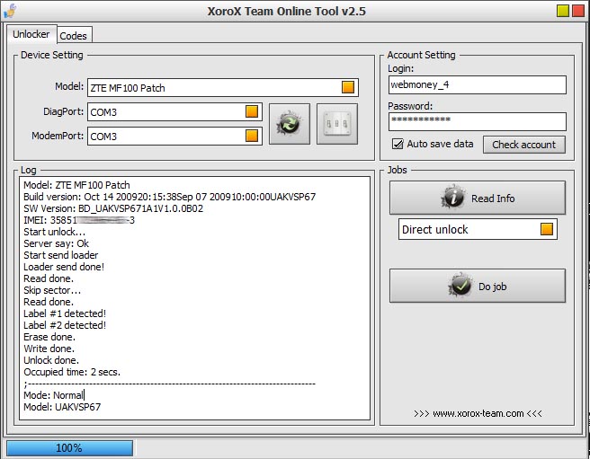Switch to the Codes tab
This screenshot has width=590, height=459.
tap(74, 36)
